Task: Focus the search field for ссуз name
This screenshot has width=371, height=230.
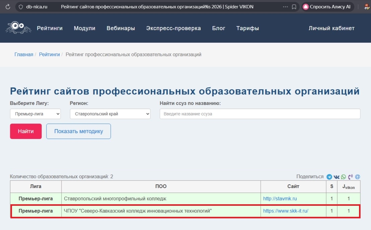Action: 260,114
